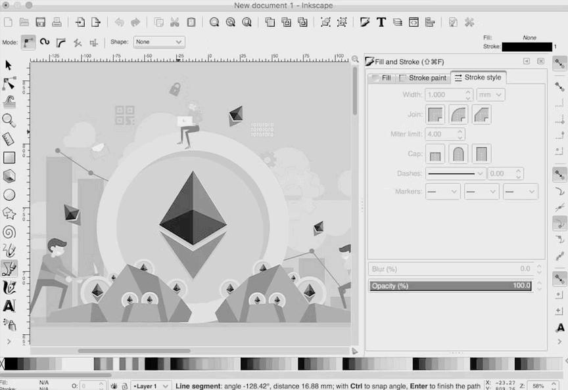Open XML editor dialog
Image resolution: width=568 pixels, height=390 pixels.
pyautogui.click(x=414, y=22)
